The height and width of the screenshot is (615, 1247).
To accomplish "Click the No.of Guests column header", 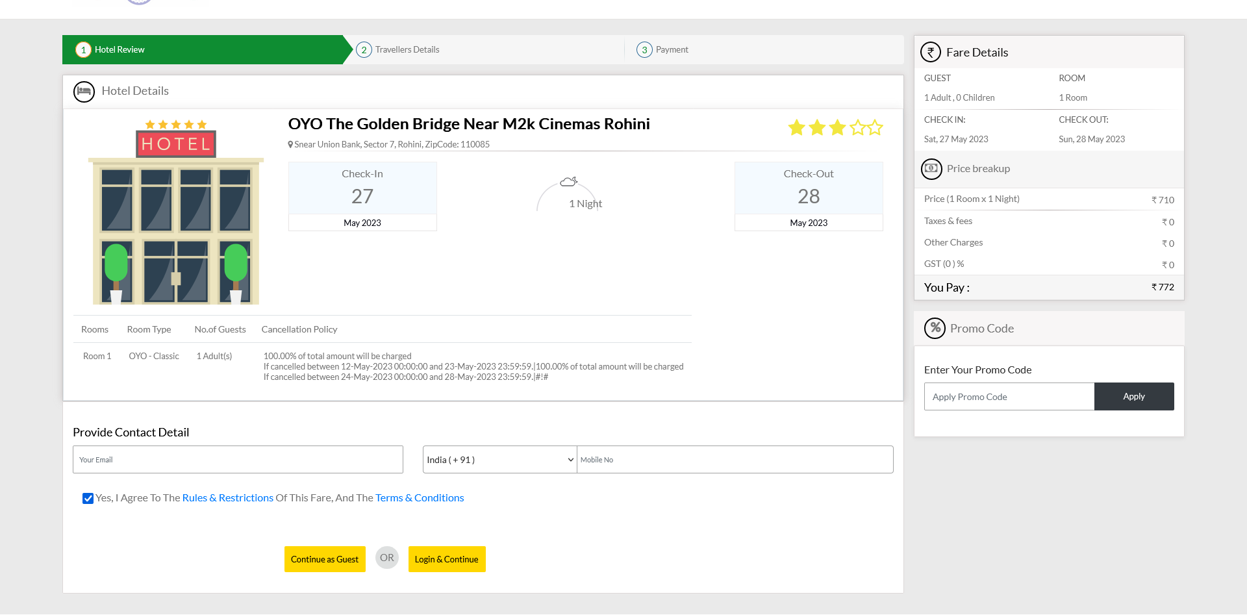I will pyautogui.click(x=220, y=330).
